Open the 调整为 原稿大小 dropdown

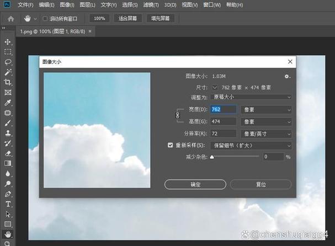(x=251, y=97)
